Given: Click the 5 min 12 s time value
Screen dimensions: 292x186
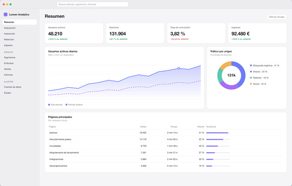Looking at the screenshot, I should [x=172, y=166].
